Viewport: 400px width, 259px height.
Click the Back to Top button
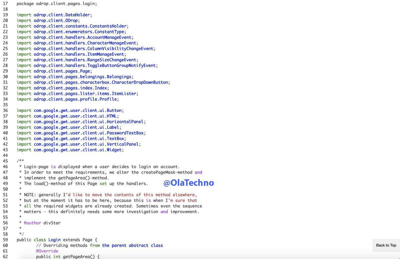coord(386,245)
